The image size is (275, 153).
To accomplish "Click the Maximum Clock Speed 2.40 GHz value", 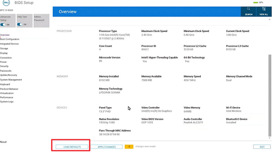I will point(147,35).
